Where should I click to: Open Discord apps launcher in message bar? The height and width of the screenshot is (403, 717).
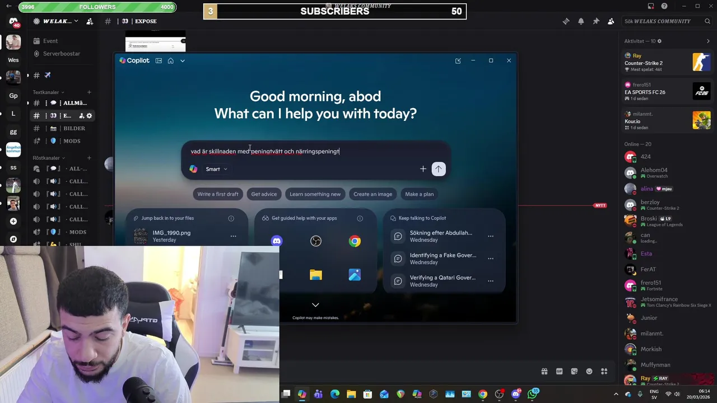(x=604, y=371)
